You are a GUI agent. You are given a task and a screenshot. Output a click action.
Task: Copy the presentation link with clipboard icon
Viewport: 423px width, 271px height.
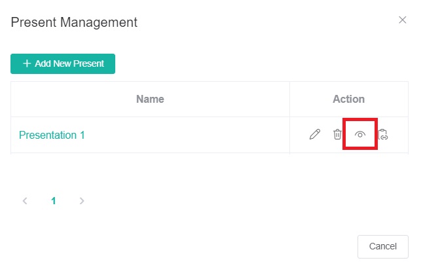383,134
